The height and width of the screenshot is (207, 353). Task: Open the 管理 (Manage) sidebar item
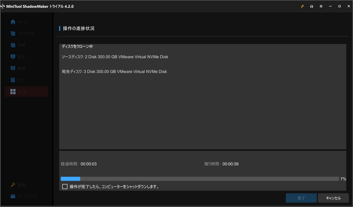click(x=26, y=69)
